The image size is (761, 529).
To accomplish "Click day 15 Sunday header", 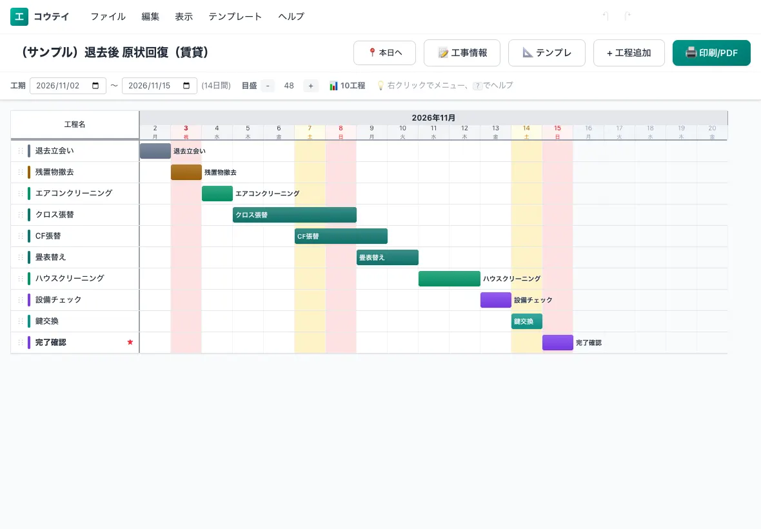I will click(x=557, y=132).
